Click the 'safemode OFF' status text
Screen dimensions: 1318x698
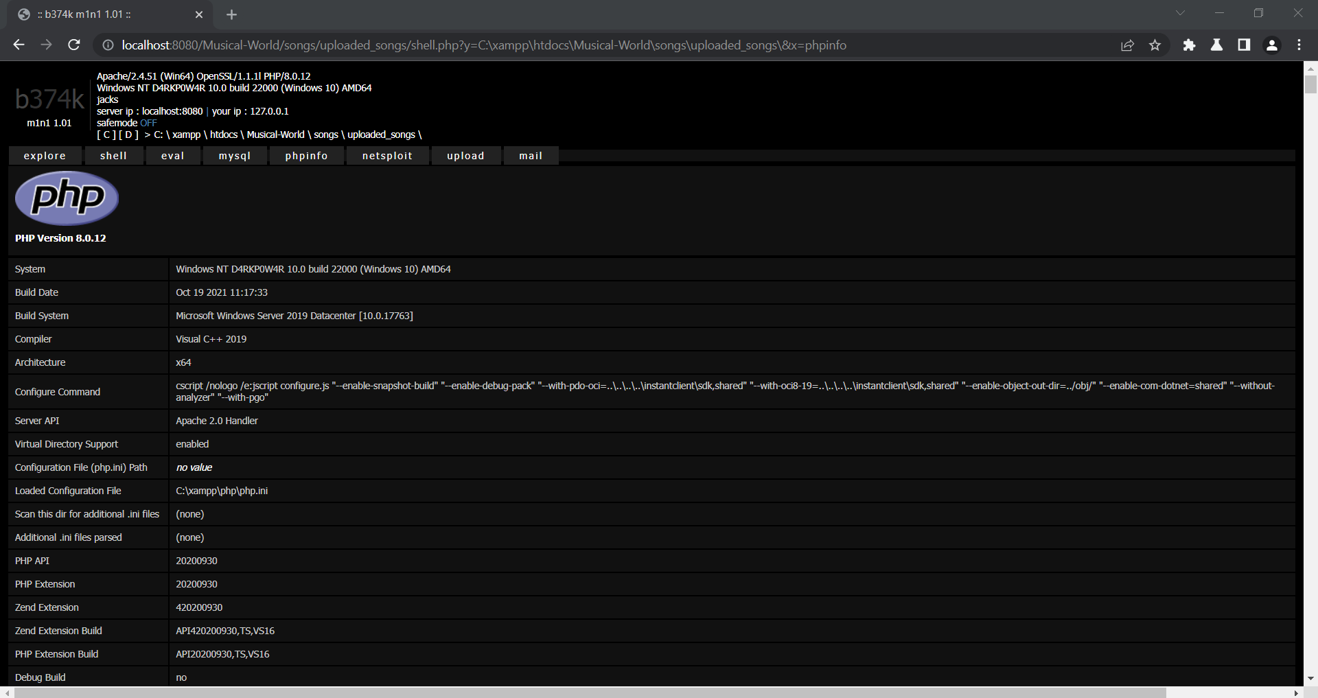(127, 123)
